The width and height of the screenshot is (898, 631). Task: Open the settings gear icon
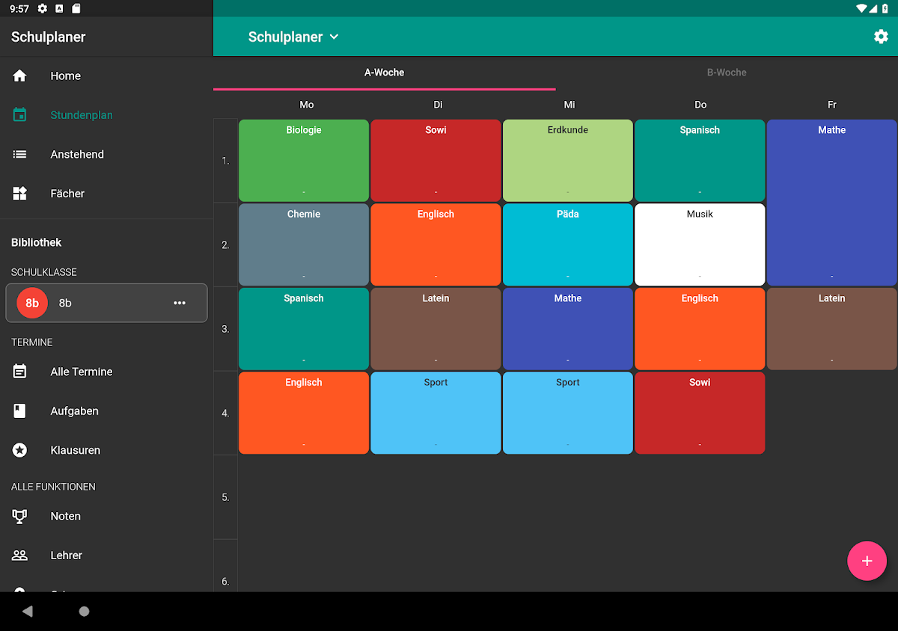click(x=881, y=37)
